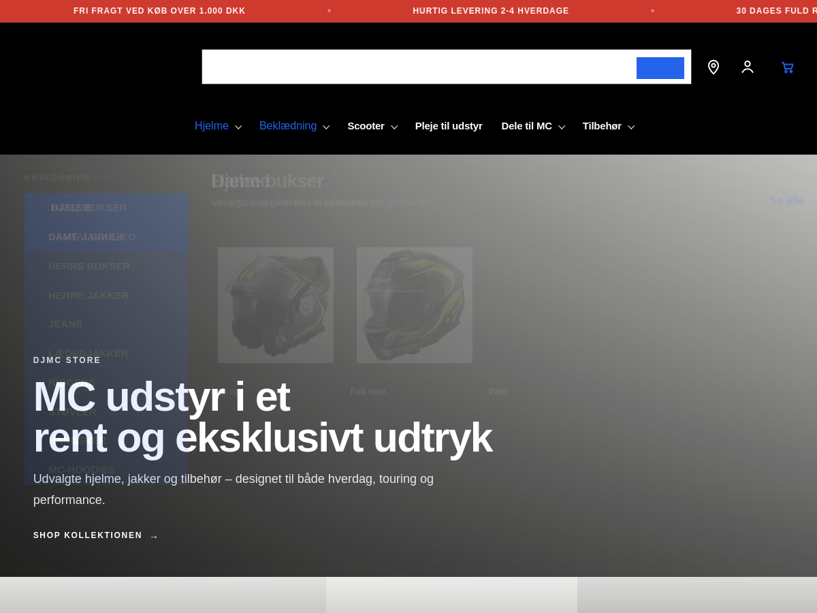The image size is (817, 613).
Task: Select HERRE BUKSER in the category list
Action: (89, 266)
